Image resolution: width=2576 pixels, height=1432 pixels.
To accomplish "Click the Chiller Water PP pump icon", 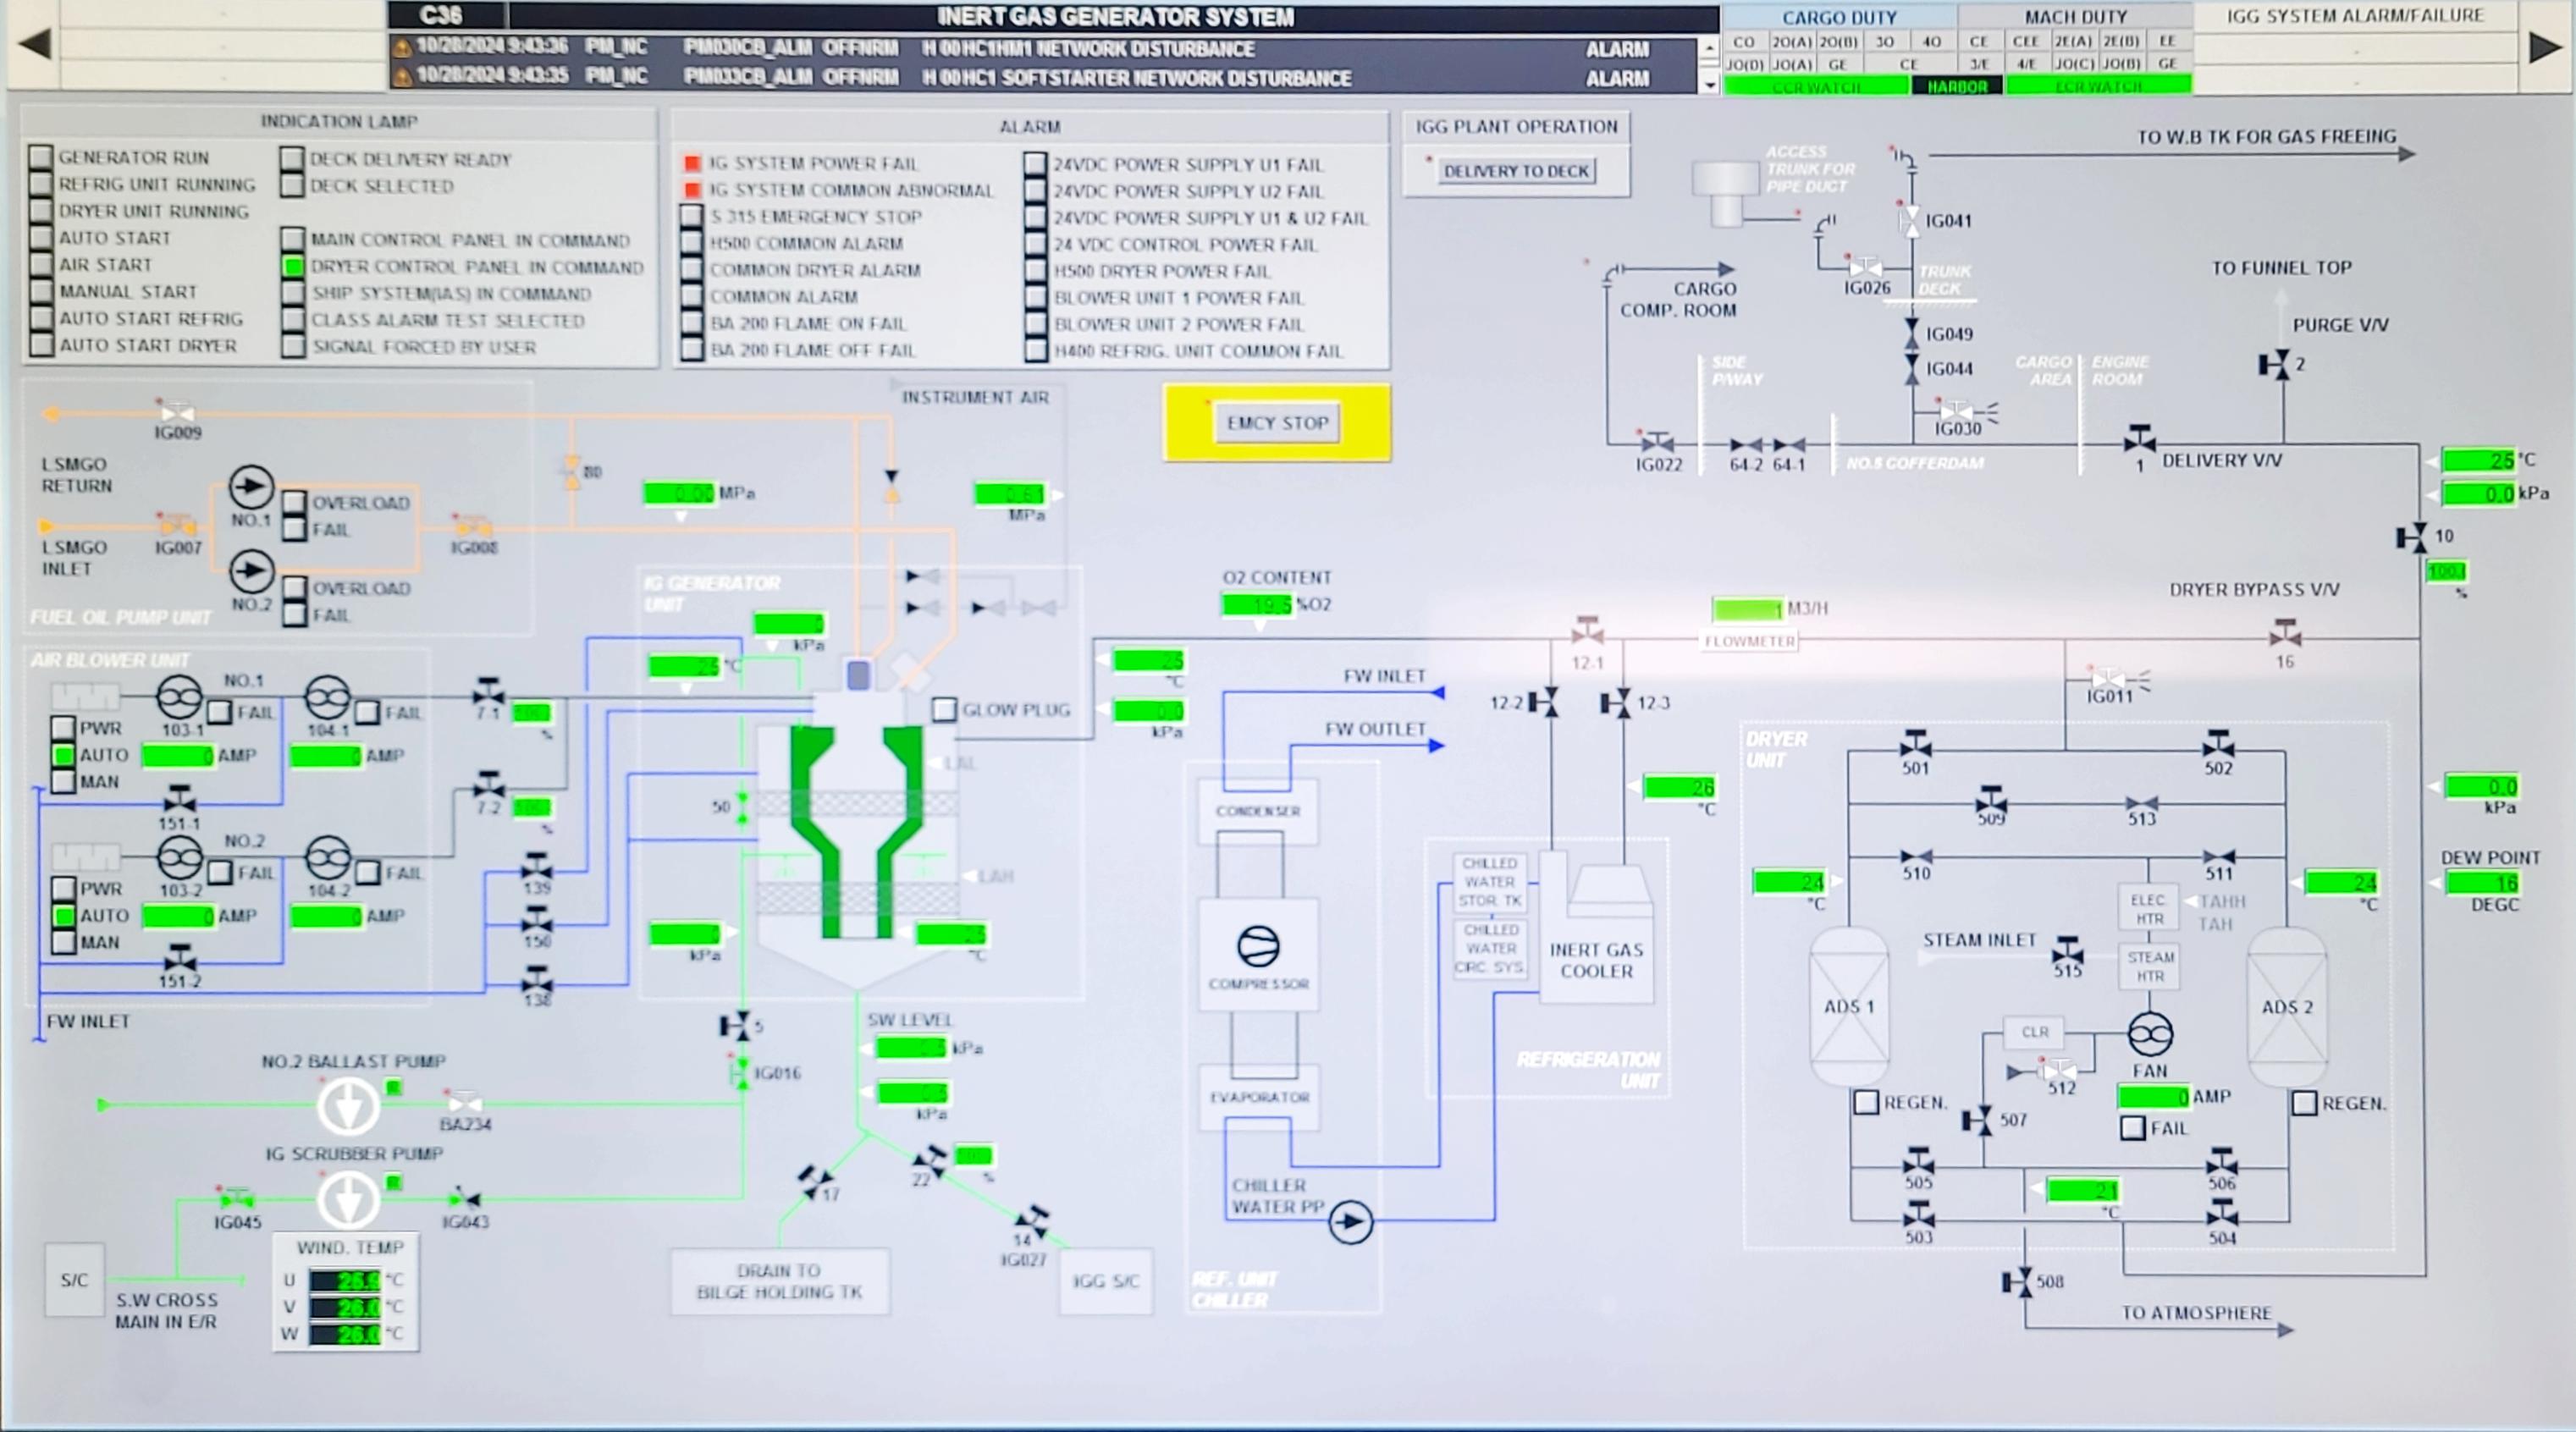I will point(1350,1221).
